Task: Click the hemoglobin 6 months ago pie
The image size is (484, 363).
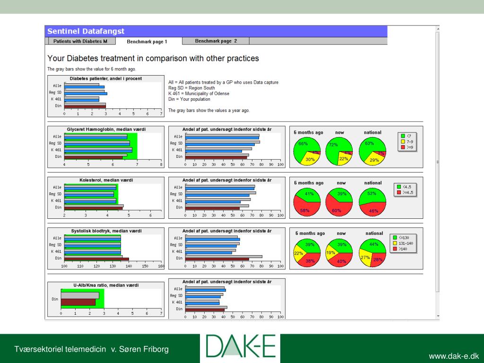Action: pyautogui.click(x=307, y=151)
